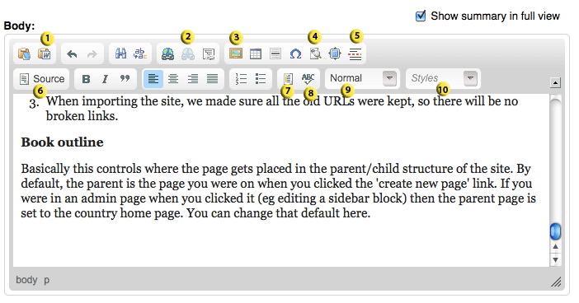Screen dimensions: 579x303
Task: Apply block quote formatting
Action: point(125,78)
